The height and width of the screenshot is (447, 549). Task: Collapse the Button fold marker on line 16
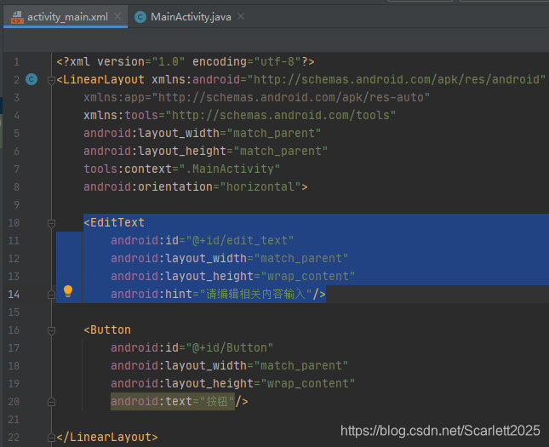(x=51, y=330)
